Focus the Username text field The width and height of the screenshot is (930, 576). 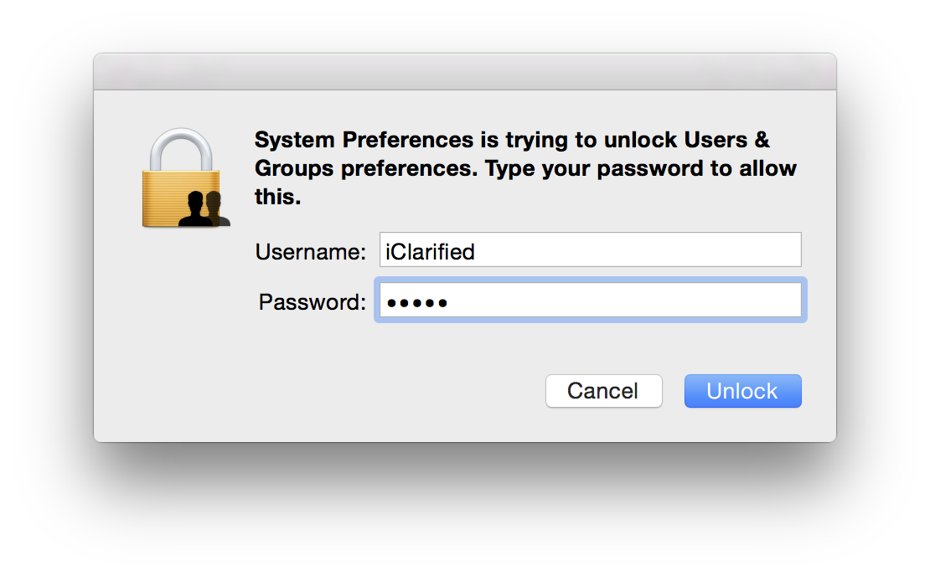590,250
